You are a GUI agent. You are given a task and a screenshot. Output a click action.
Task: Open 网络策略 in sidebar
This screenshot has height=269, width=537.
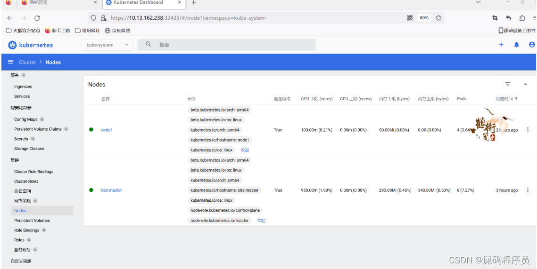23,201
